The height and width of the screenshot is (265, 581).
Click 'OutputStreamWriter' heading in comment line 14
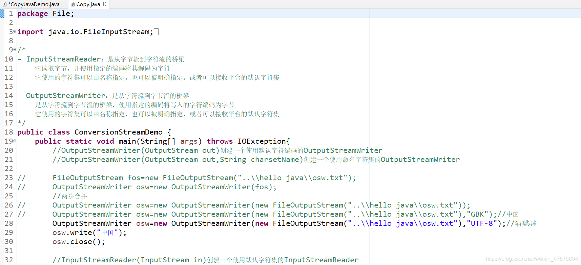click(x=66, y=96)
